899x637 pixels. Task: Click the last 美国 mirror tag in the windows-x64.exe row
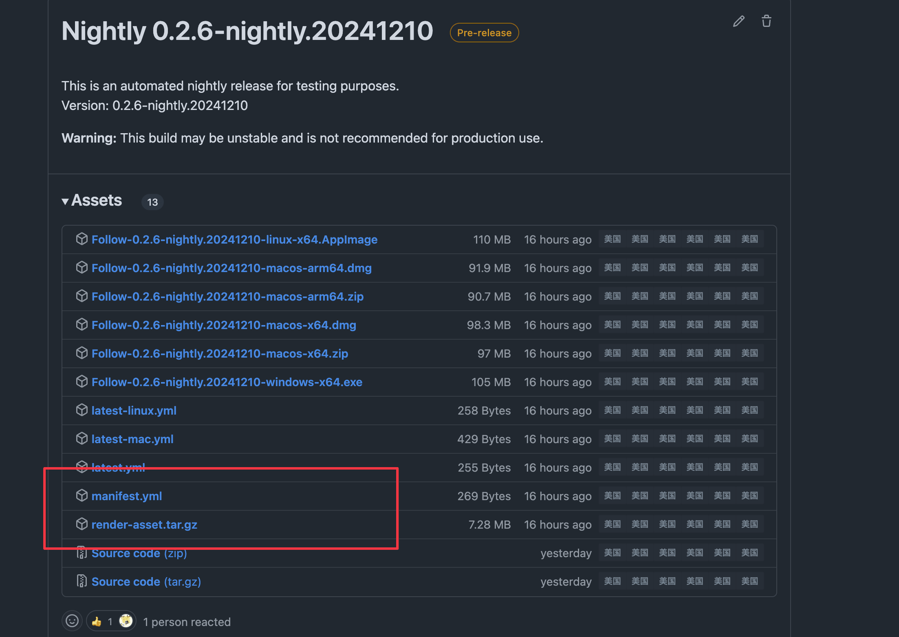(x=750, y=382)
